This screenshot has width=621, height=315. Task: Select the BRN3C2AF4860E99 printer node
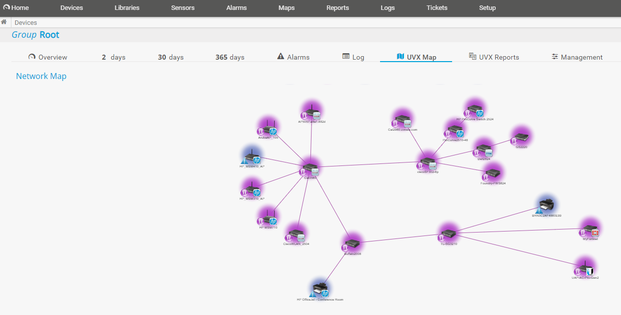[546, 206]
